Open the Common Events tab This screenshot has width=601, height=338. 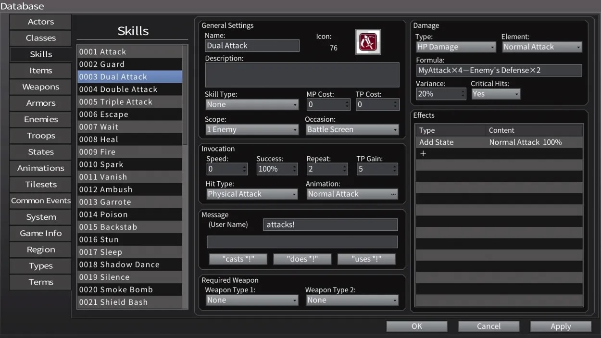click(x=41, y=201)
